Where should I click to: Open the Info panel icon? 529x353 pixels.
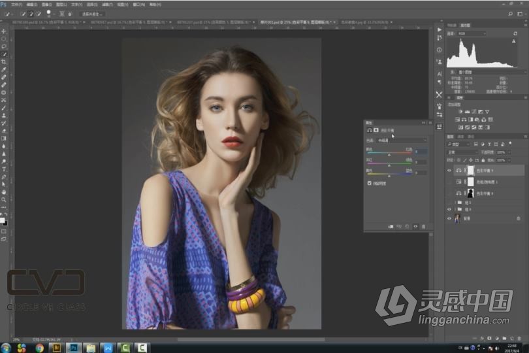click(x=439, y=50)
